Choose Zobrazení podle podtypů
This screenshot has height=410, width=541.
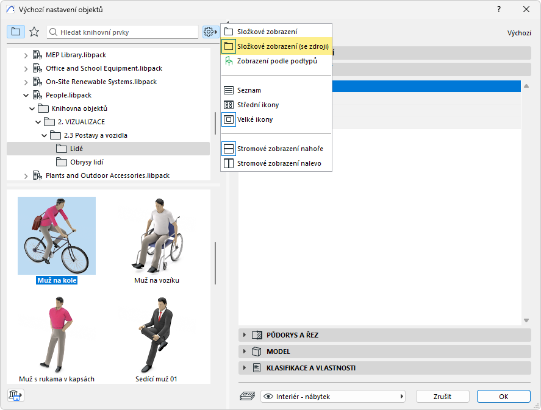click(x=276, y=61)
